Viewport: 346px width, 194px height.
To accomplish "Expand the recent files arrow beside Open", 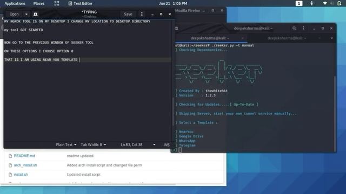I will 26,14.
